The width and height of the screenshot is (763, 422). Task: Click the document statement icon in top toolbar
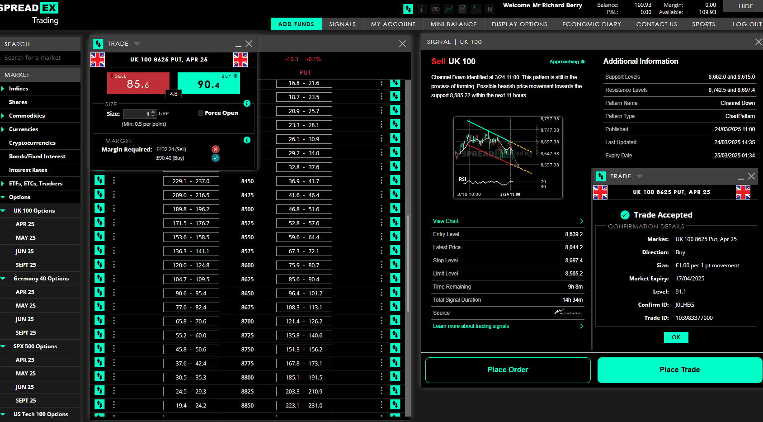(462, 9)
